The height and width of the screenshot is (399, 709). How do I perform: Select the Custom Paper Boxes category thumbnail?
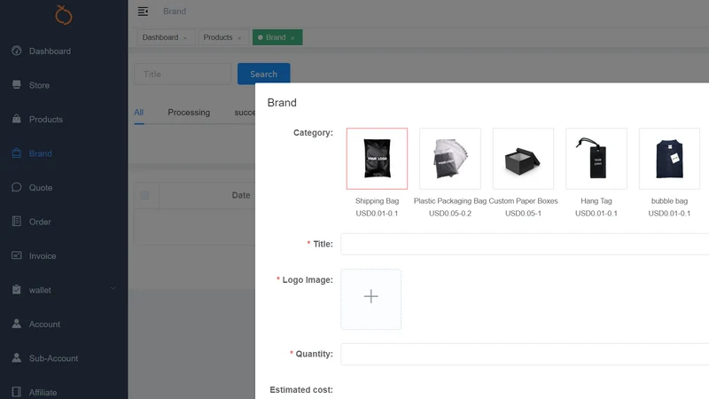click(523, 159)
